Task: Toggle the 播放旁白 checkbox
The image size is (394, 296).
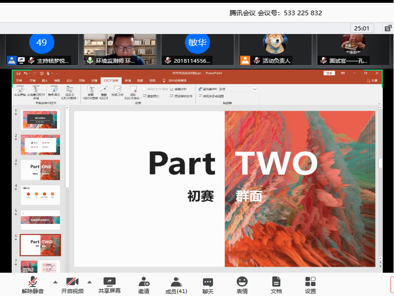Action: [145, 96]
